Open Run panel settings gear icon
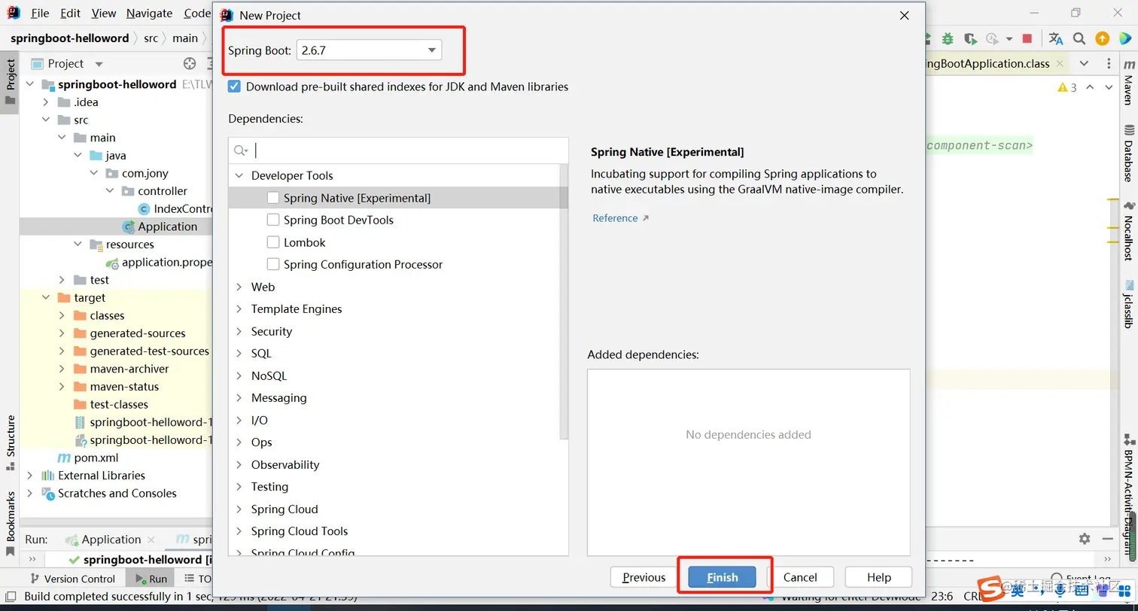Image resolution: width=1138 pixels, height=611 pixels. click(x=1085, y=539)
